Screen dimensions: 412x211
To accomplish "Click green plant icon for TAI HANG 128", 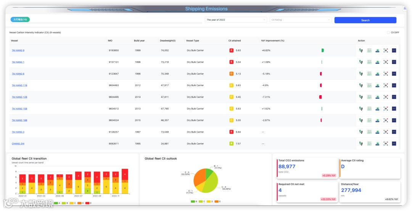I will 377,97.
